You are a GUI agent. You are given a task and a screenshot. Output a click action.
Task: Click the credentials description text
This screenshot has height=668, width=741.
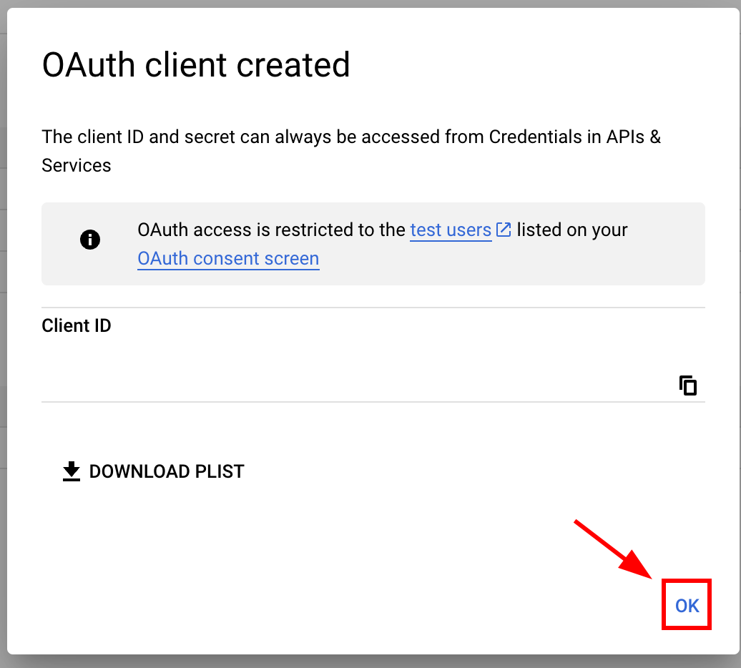click(x=350, y=150)
